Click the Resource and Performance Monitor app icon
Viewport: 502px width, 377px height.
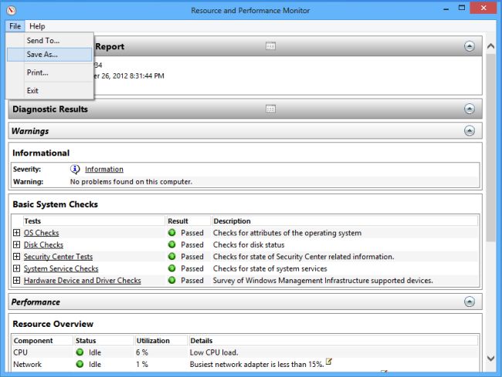pyautogui.click(x=12, y=10)
